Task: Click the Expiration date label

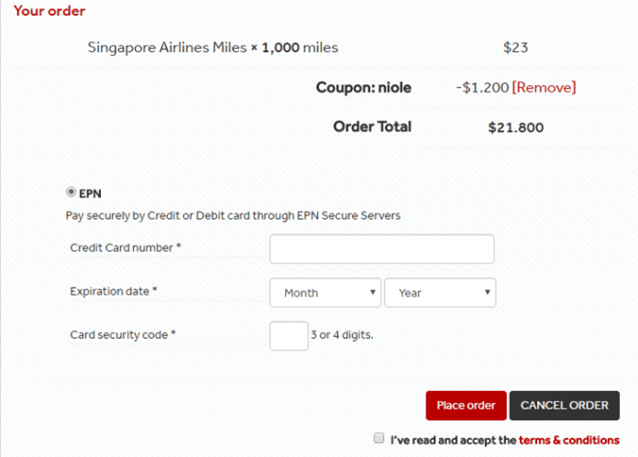Action: click(x=114, y=291)
